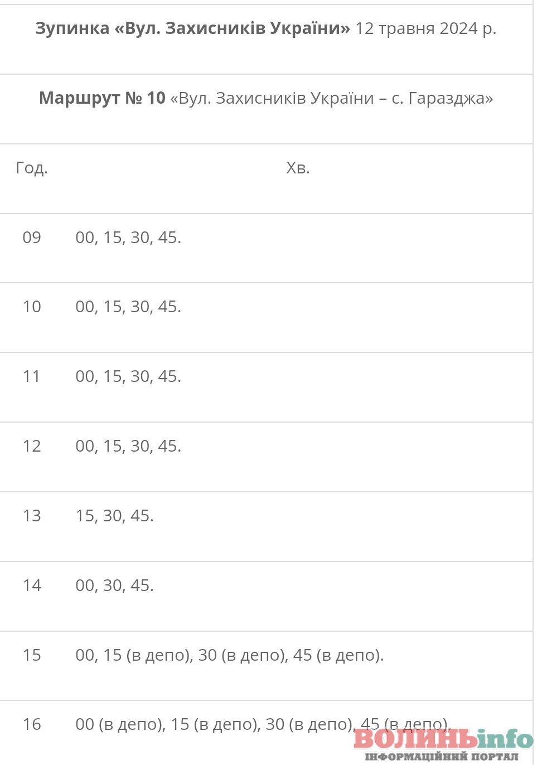
Task: Select the hour cell '12'
Action: pyautogui.click(x=32, y=446)
